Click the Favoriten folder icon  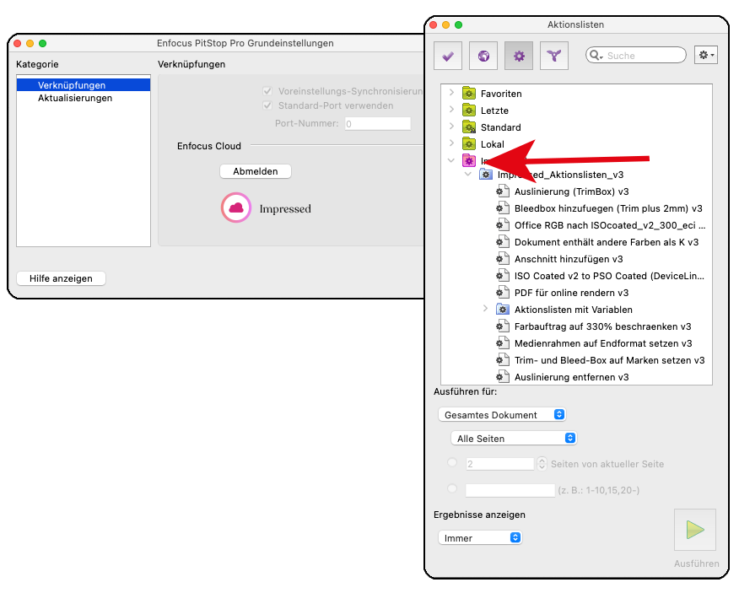(x=469, y=94)
